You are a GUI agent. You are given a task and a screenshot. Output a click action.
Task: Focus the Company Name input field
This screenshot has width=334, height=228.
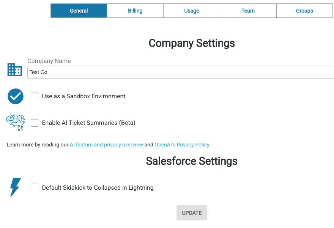click(181, 72)
